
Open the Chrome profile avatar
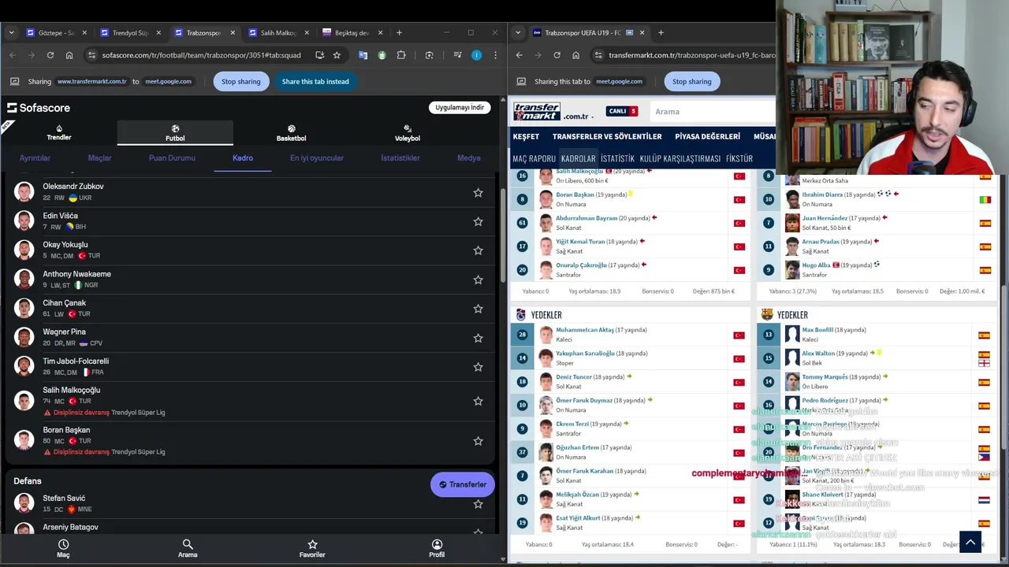pos(476,55)
